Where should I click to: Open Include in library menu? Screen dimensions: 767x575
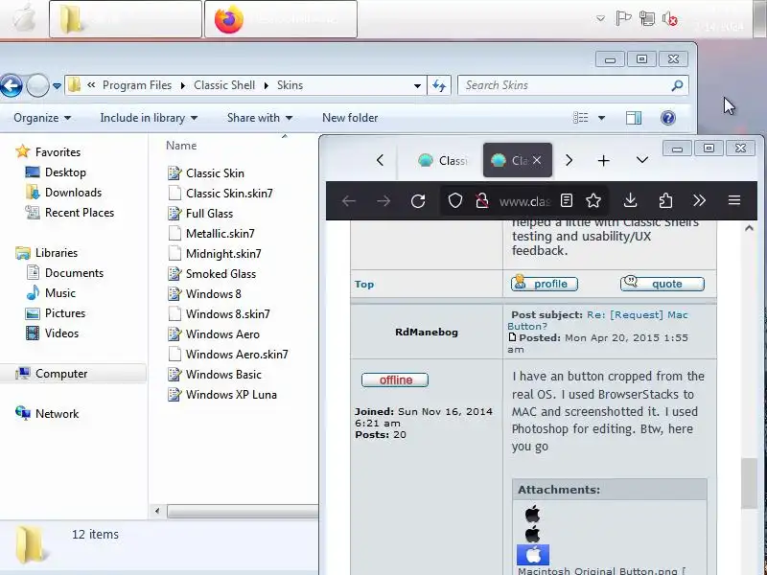(x=149, y=118)
